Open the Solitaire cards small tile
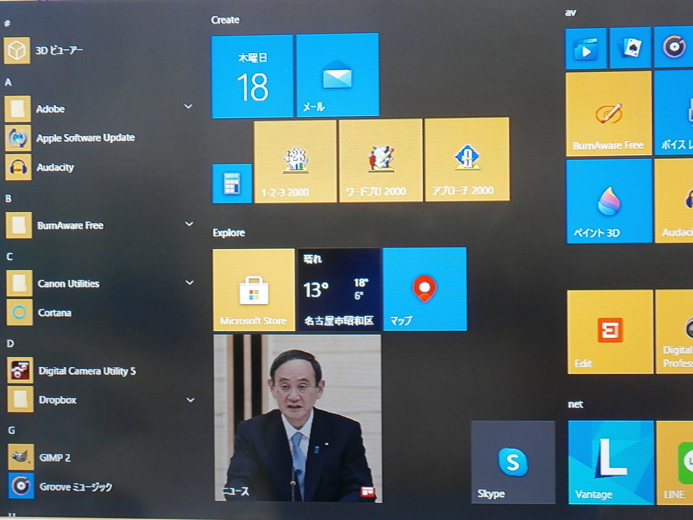Viewport: 693px width, 520px height. 631,48
